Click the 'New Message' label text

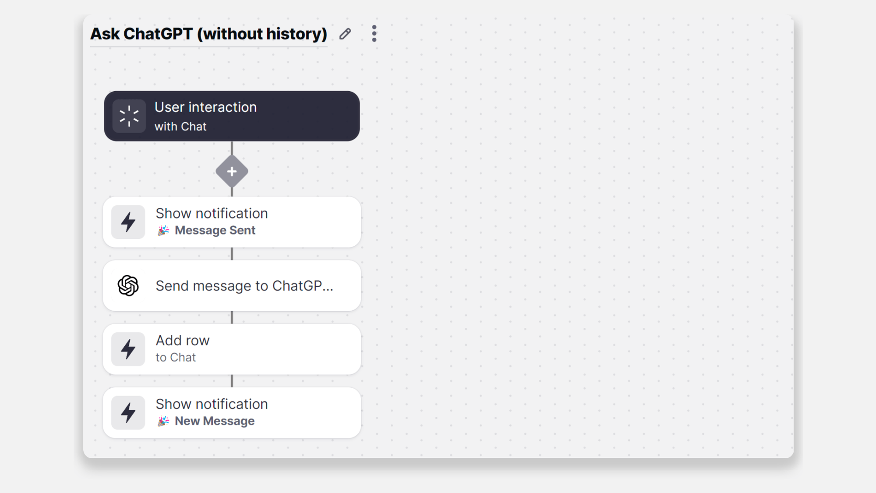(215, 421)
